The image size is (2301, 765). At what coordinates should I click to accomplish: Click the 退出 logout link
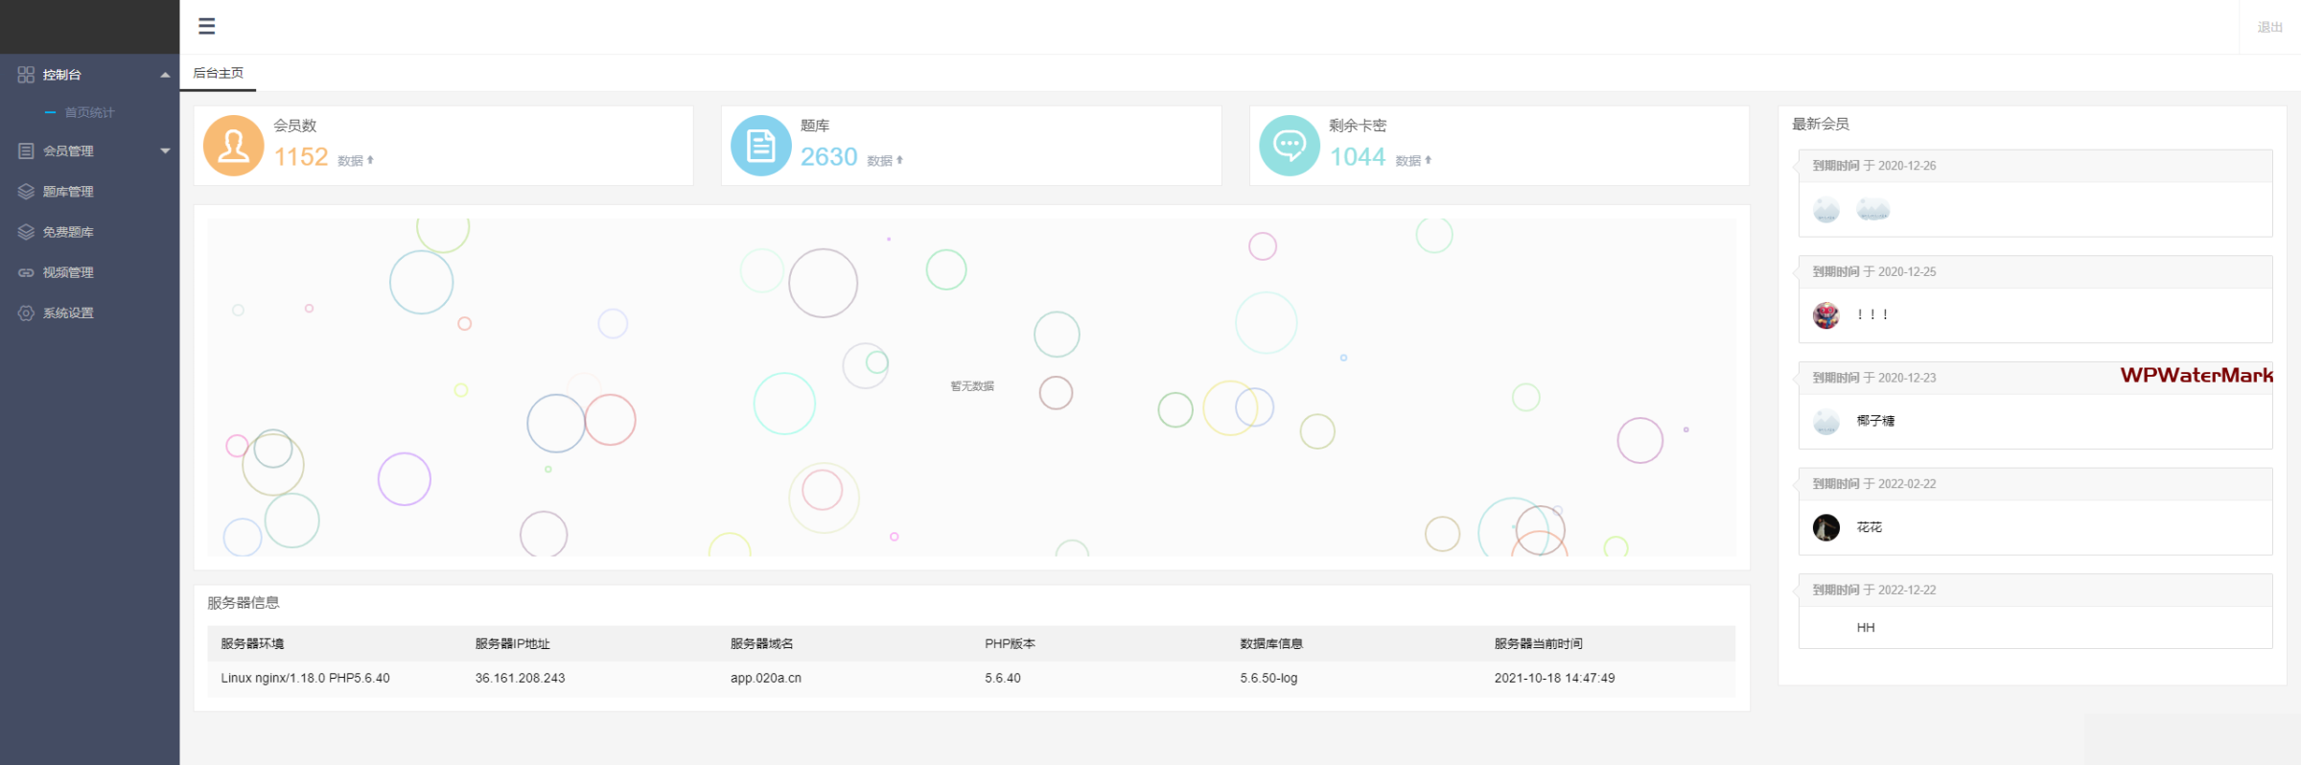pyautogui.click(x=2269, y=28)
